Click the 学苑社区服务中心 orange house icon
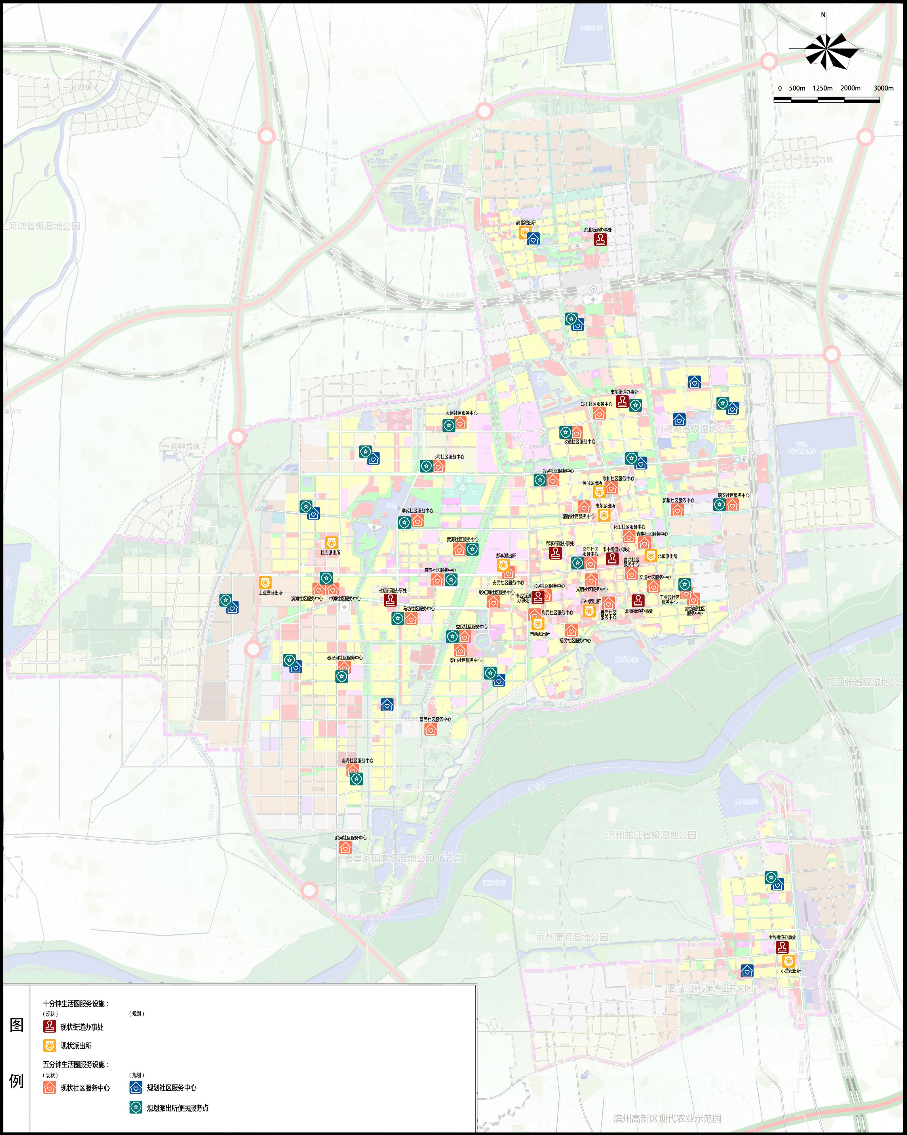 click(417, 521)
